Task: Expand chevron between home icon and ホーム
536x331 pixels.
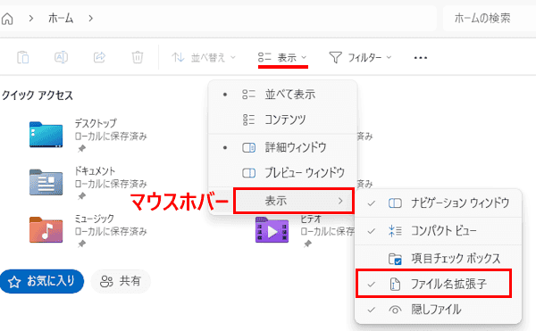Action: tap(31, 19)
